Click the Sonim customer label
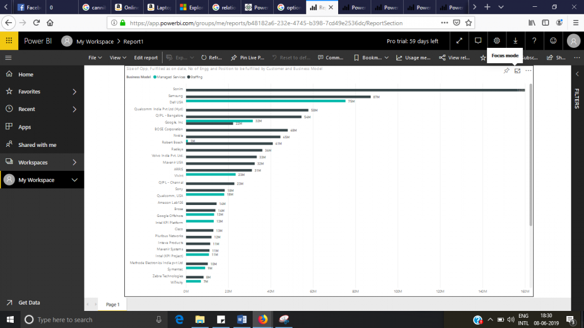Viewport: 584px width, 328px height. pyautogui.click(x=178, y=89)
